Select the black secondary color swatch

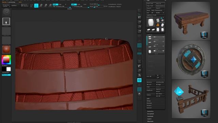tap(4, 69)
